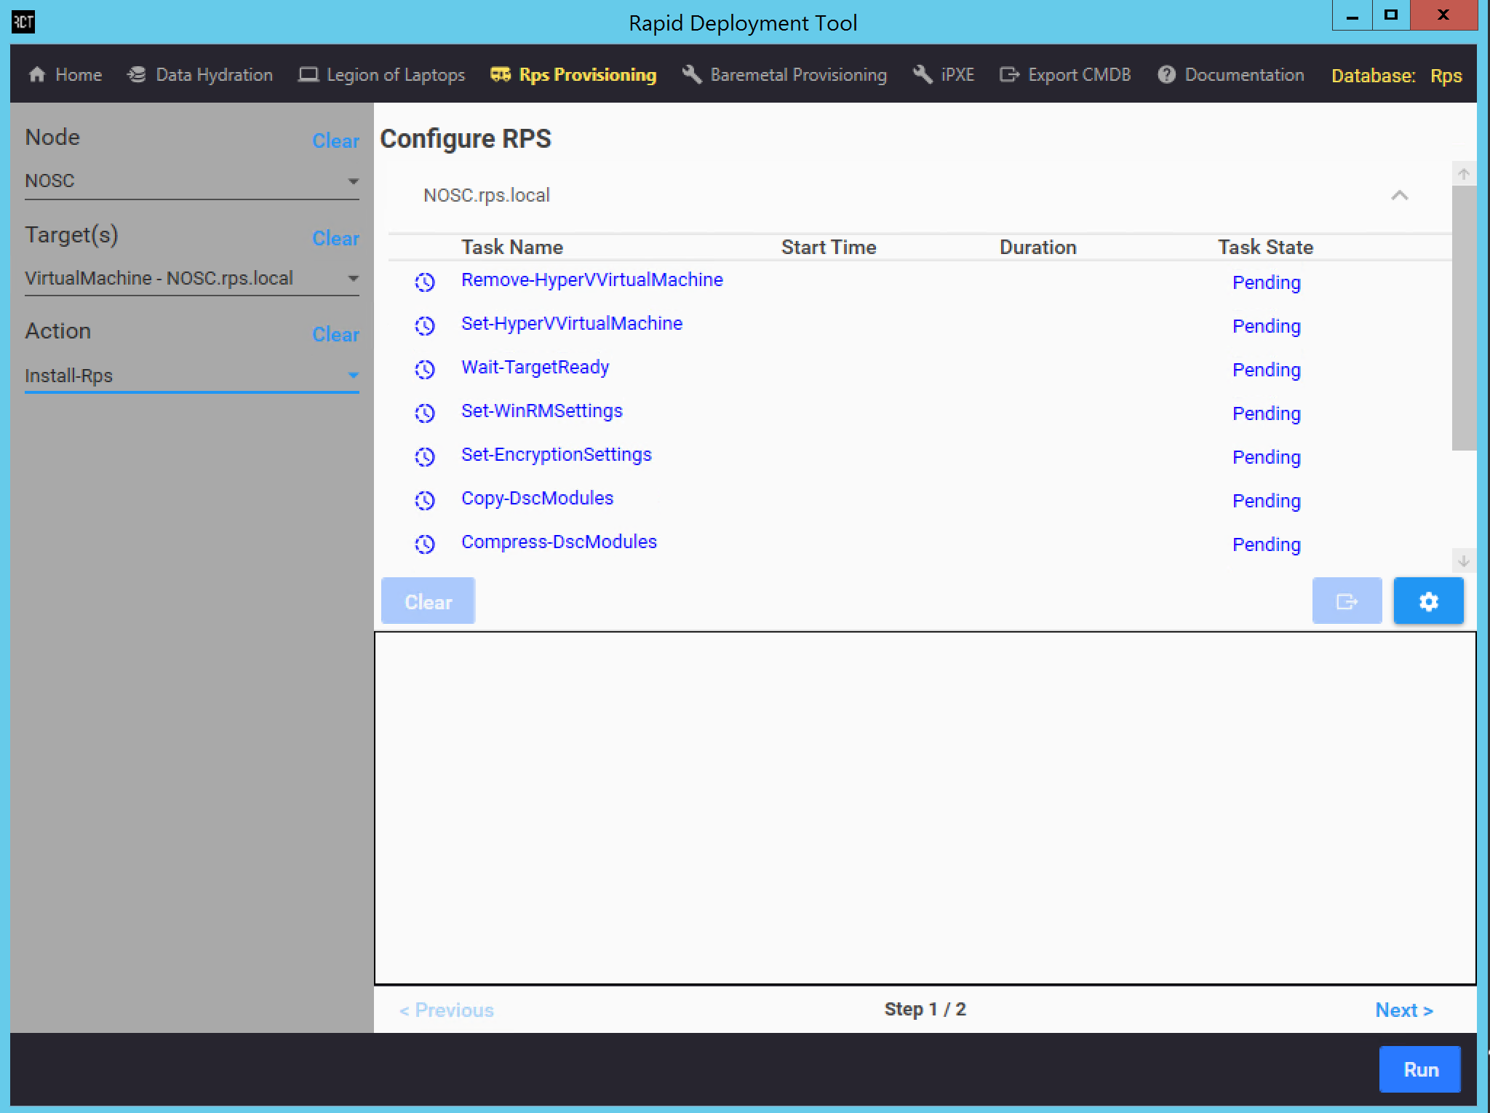This screenshot has width=1490, height=1113.
Task: Clear the Node selection
Action: pyautogui.click(x=335, y=141)
